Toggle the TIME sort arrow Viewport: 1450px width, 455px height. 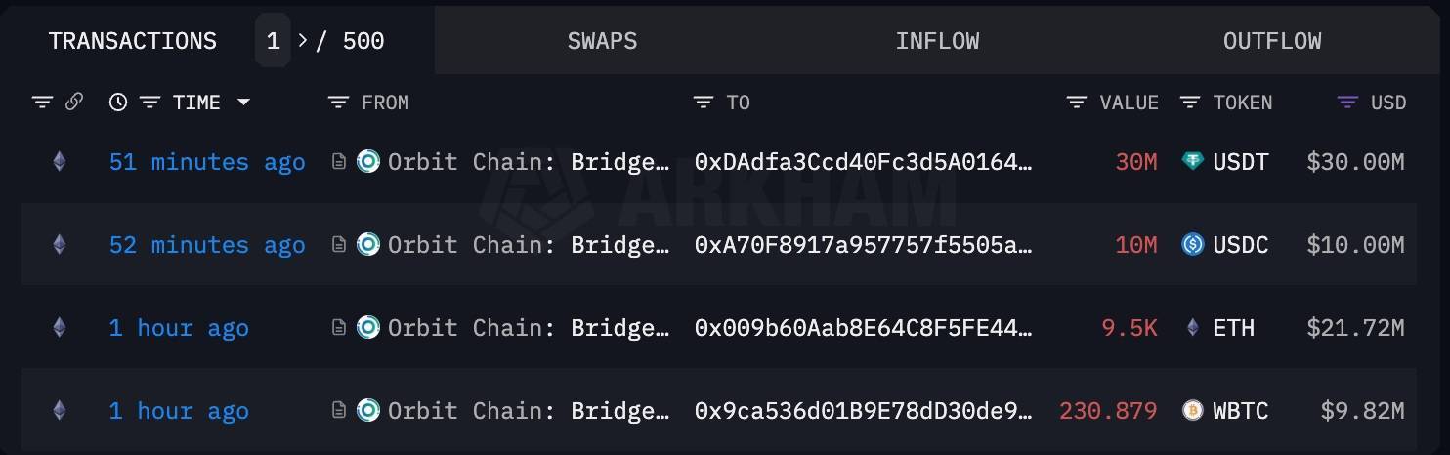[244, 103]
